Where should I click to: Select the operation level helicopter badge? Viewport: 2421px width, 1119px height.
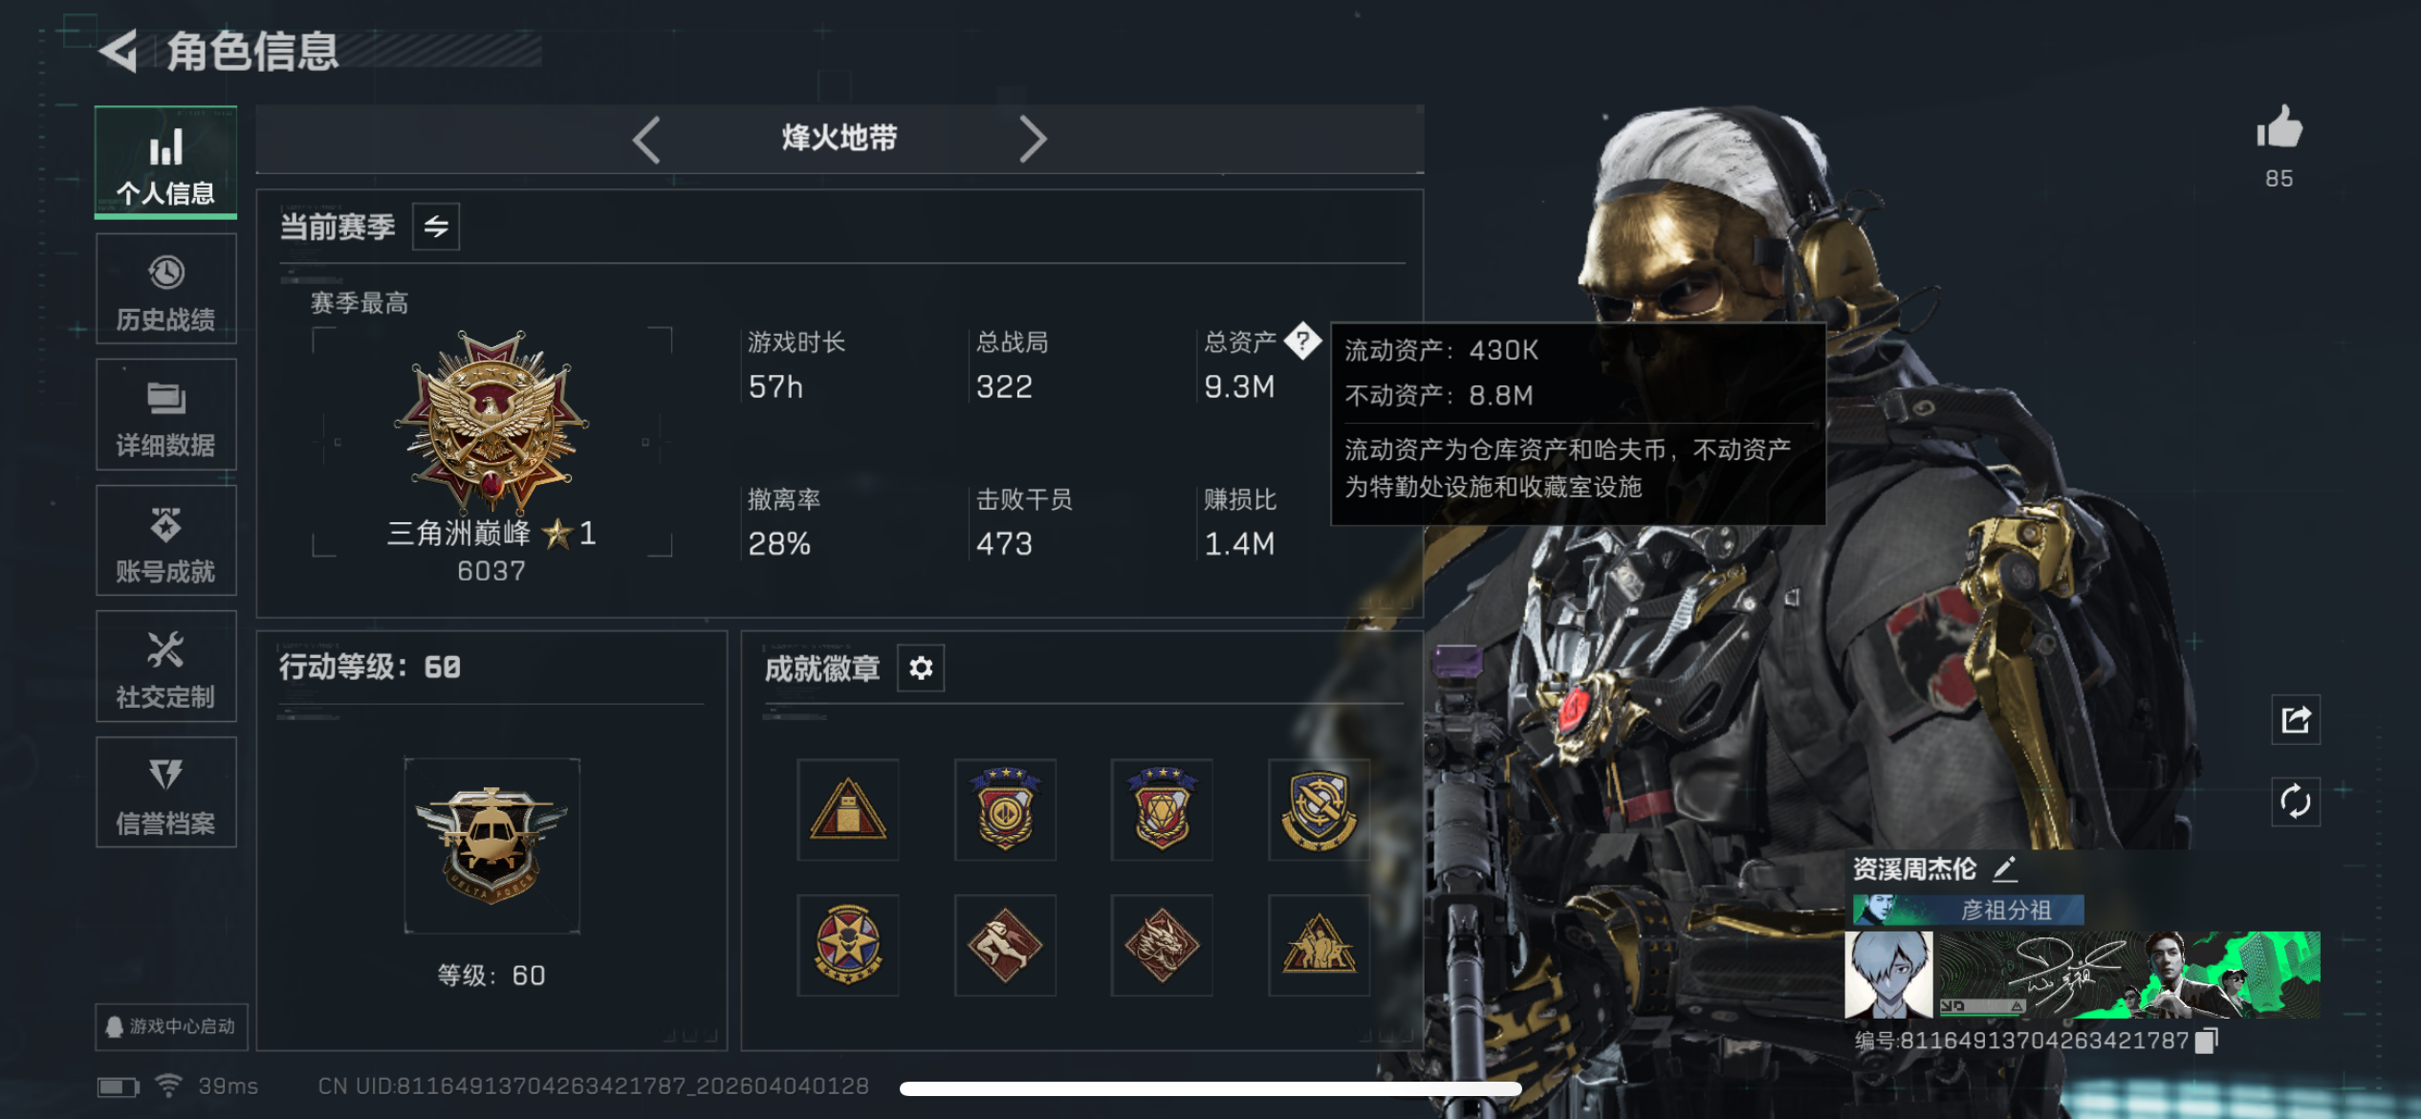point(491,845)
